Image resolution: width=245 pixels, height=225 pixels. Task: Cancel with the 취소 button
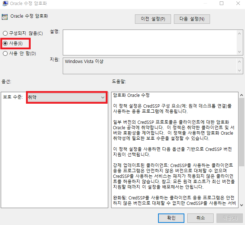200,218
